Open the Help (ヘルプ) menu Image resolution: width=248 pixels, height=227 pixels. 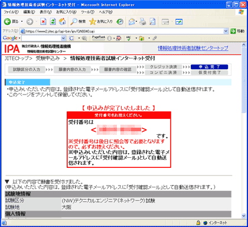[x=106, y=12]
